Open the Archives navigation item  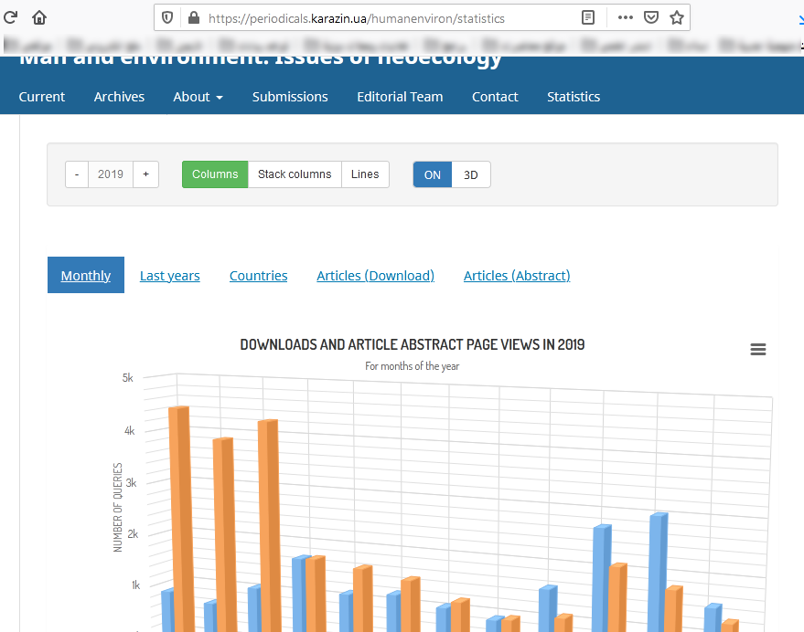(119, 97)
